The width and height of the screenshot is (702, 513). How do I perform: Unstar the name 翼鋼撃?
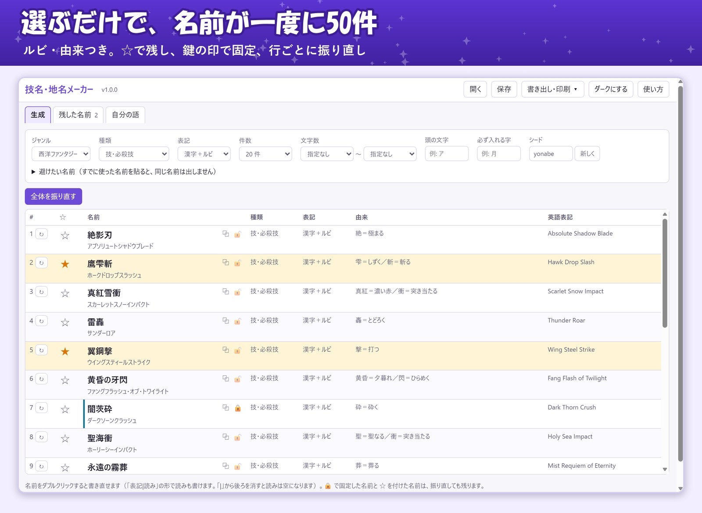(x=65, y=351)
